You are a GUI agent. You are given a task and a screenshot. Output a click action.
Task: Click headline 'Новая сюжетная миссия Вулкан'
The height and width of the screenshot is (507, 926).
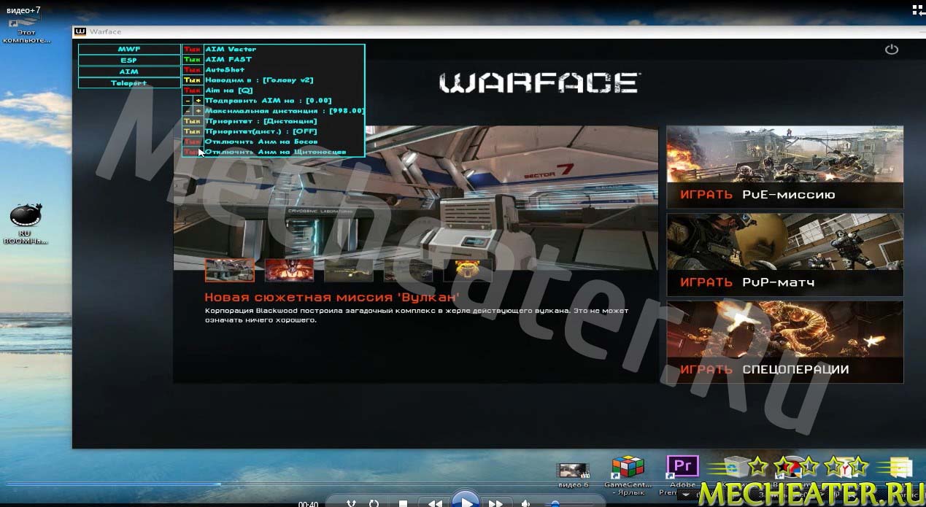332,297
